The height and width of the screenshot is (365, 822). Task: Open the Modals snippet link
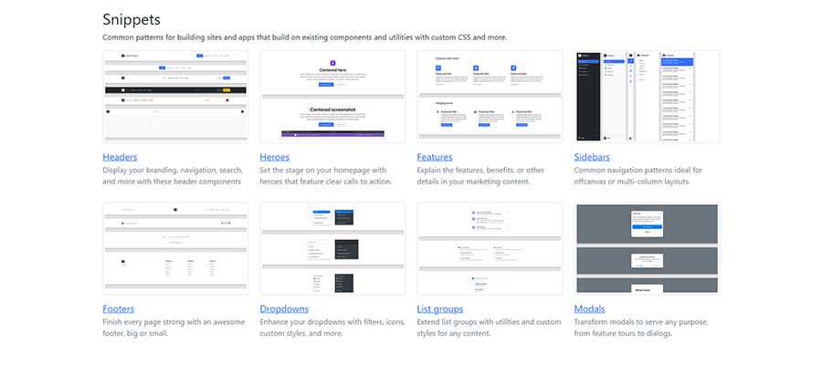(589, 309)
